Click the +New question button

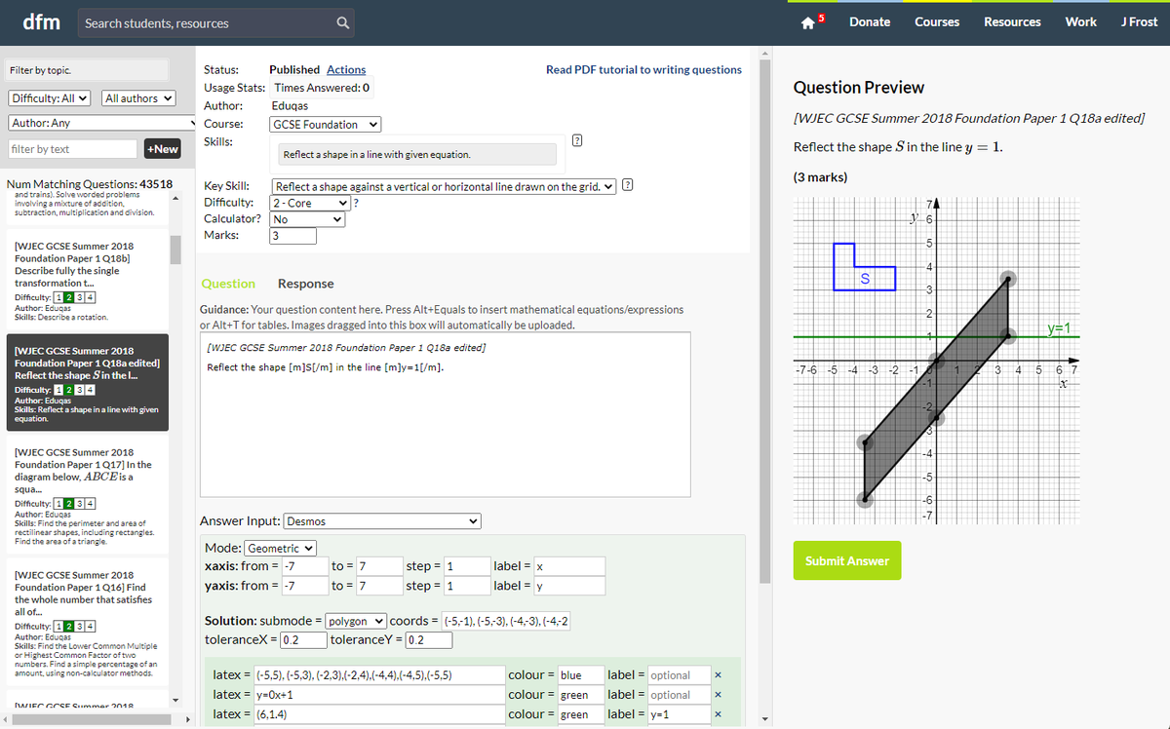tap(162, 148)
